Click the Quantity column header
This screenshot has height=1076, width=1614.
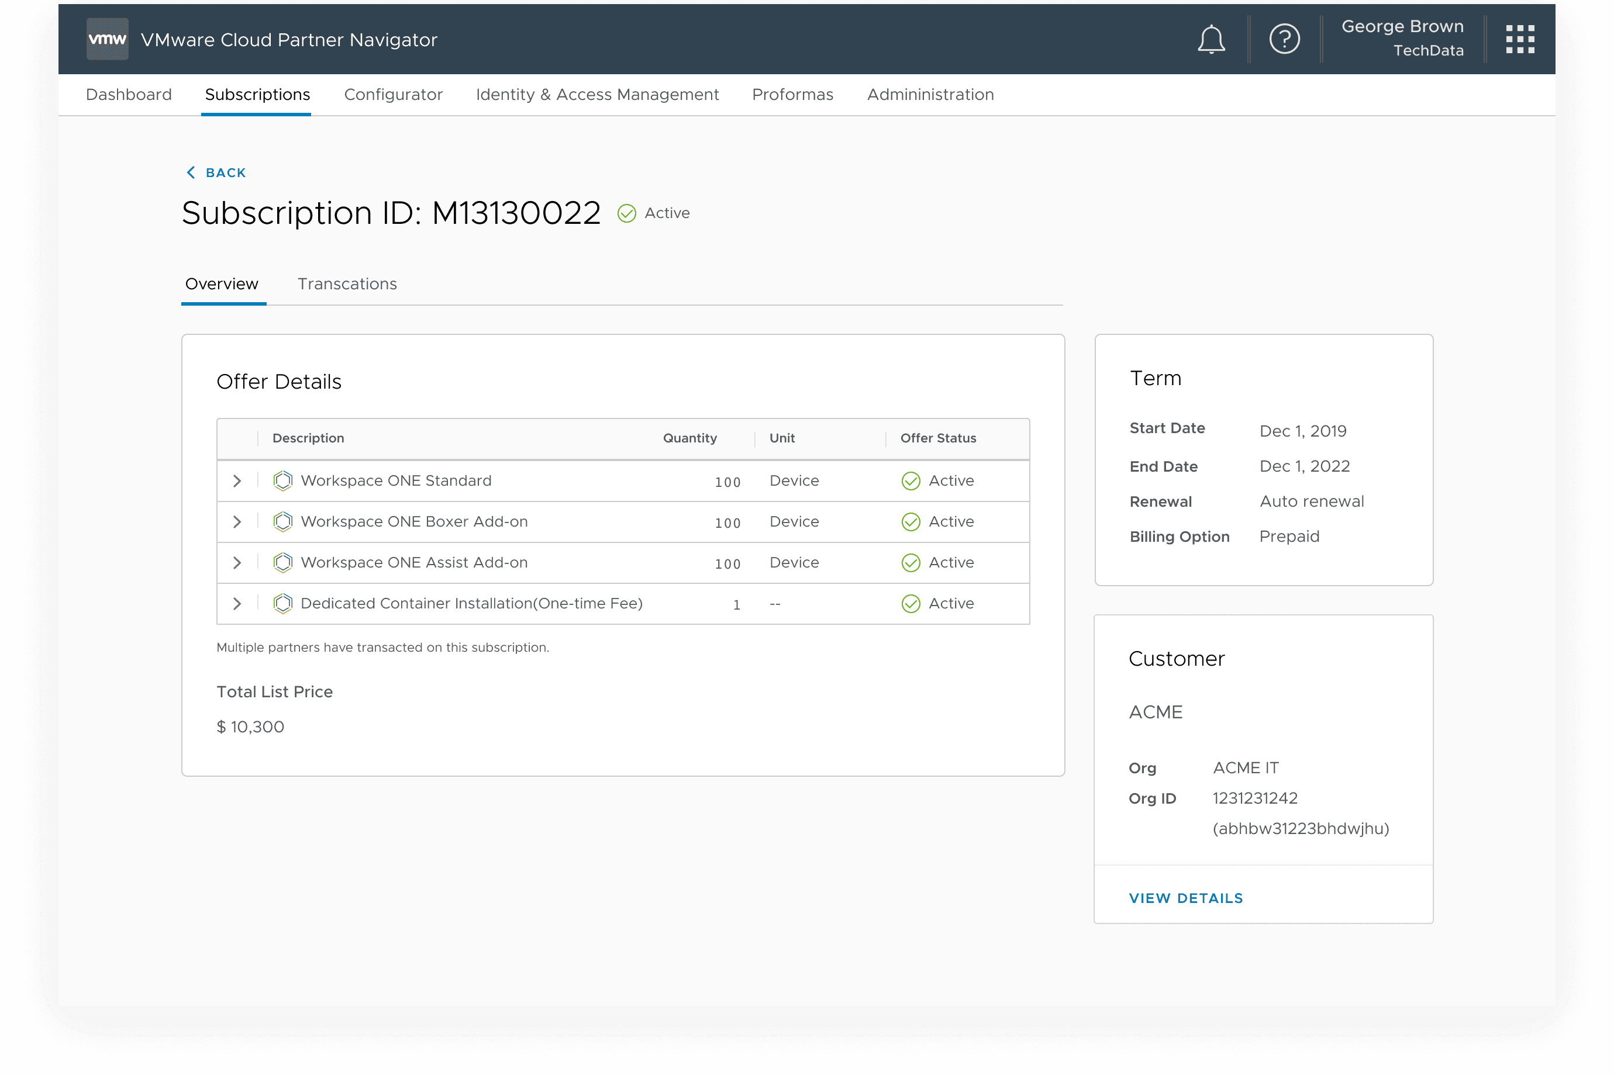tap(689, 438)
